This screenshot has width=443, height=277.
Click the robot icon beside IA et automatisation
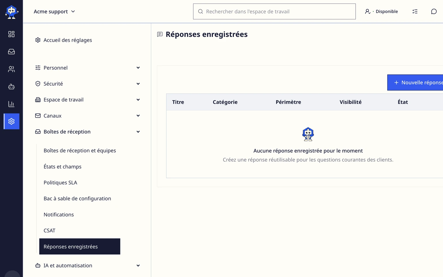38,265
